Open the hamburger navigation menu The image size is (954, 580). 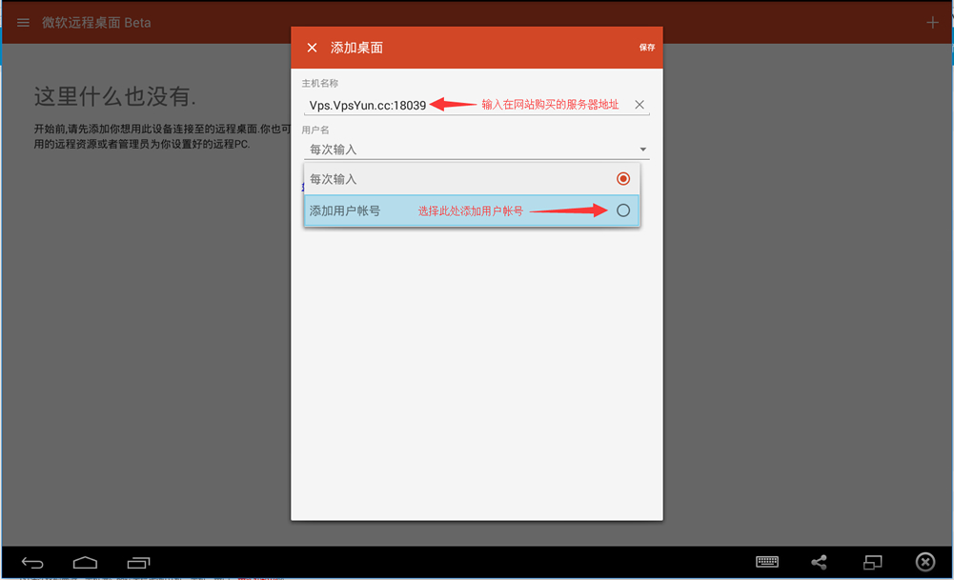[23, 22]
